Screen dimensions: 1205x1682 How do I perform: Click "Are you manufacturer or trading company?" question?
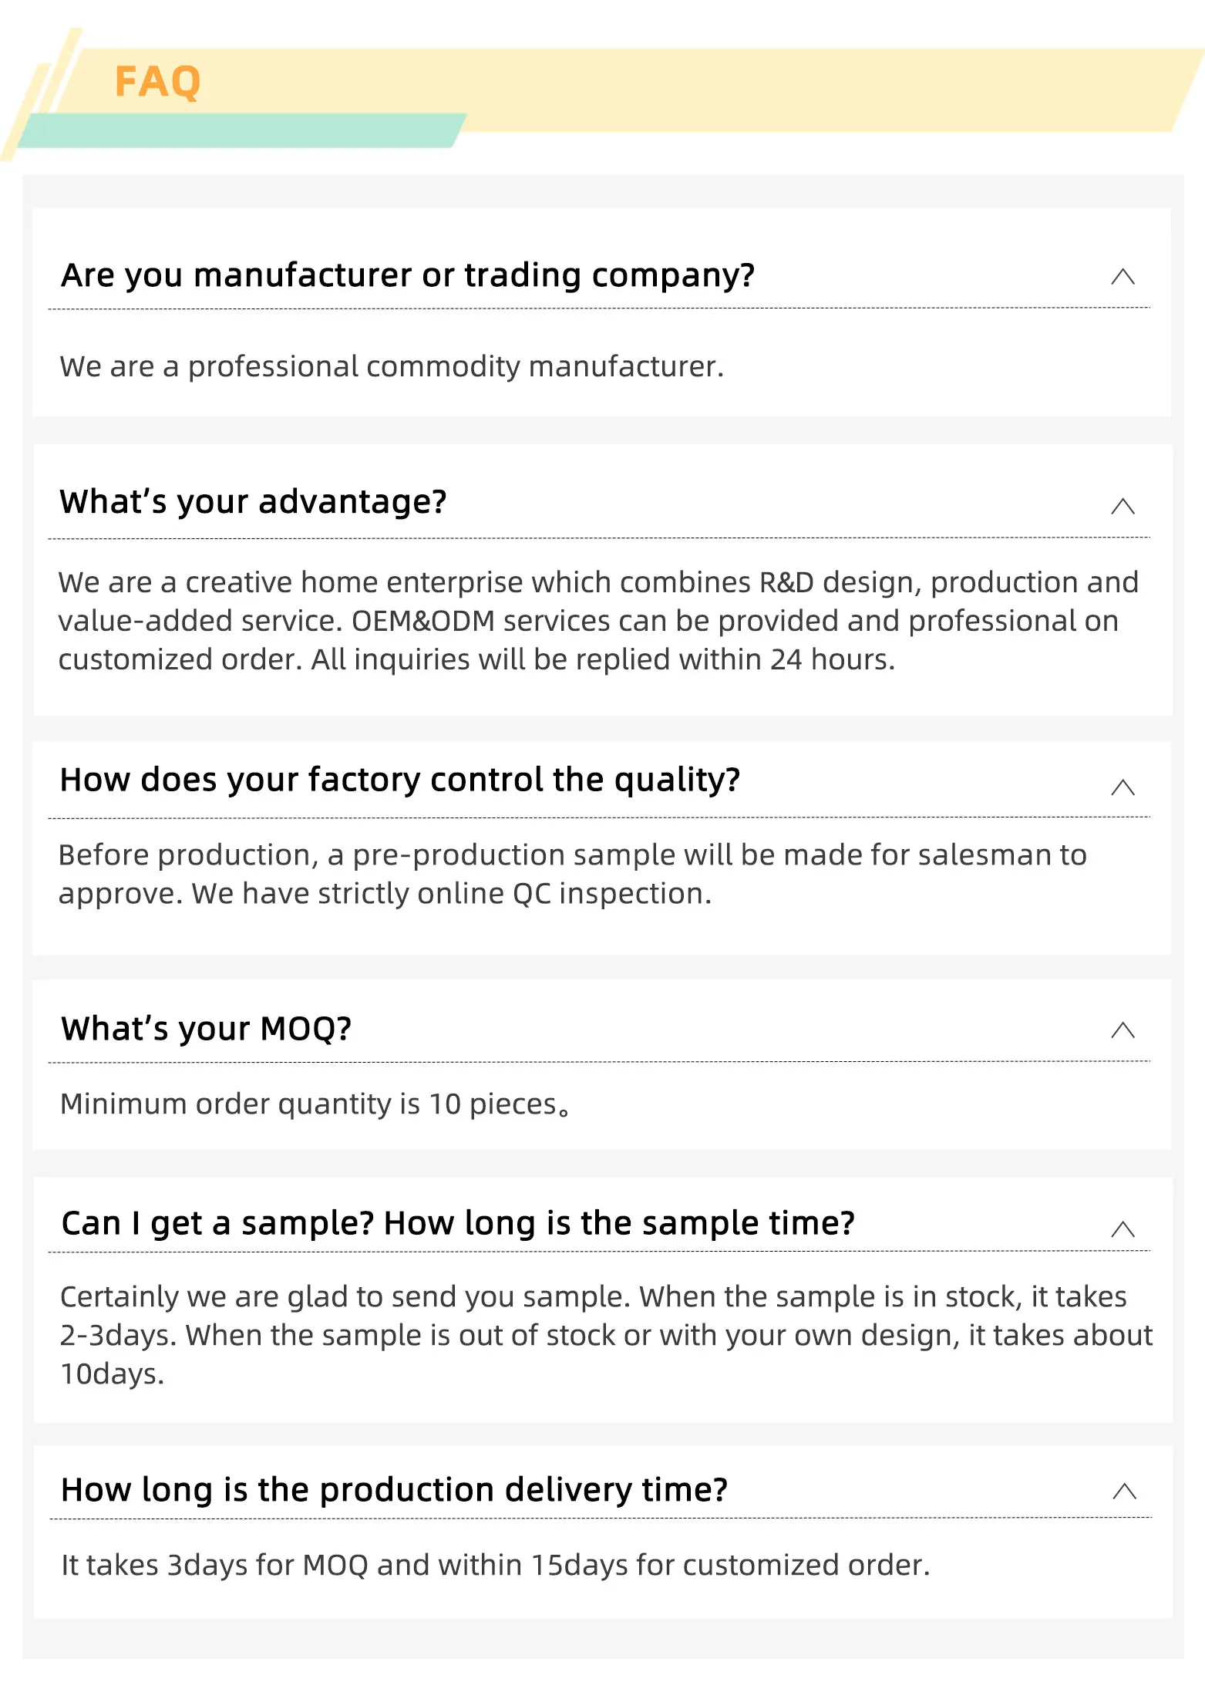[x=408, y=275]
